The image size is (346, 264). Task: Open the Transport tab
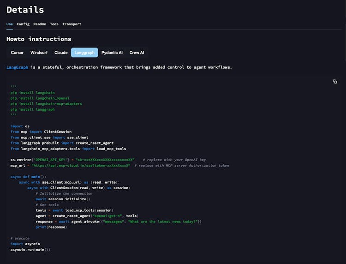pos(72,24)
